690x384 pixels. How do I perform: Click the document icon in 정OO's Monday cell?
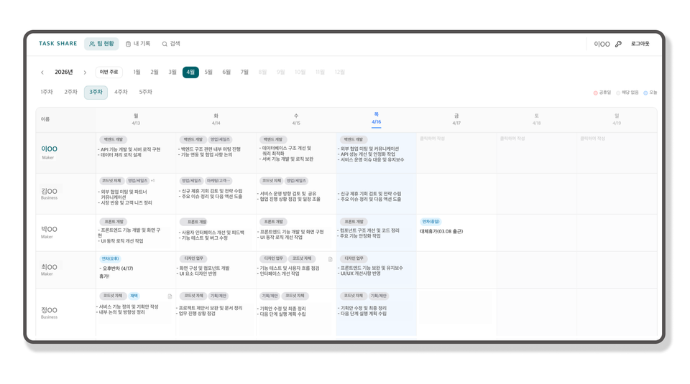(x=170, y=296)
